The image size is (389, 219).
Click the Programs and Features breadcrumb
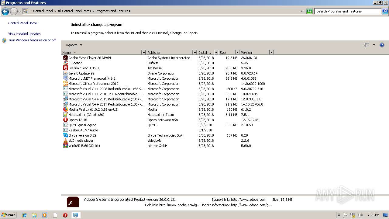click(x=113, y=11)
